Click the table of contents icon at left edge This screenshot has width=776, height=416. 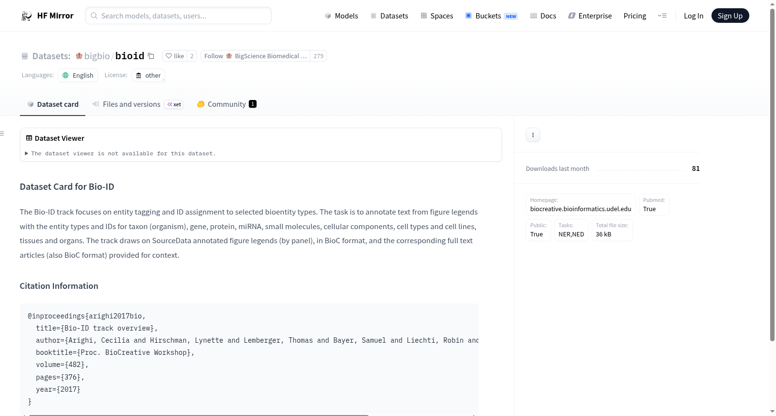(x=2, y=133)
